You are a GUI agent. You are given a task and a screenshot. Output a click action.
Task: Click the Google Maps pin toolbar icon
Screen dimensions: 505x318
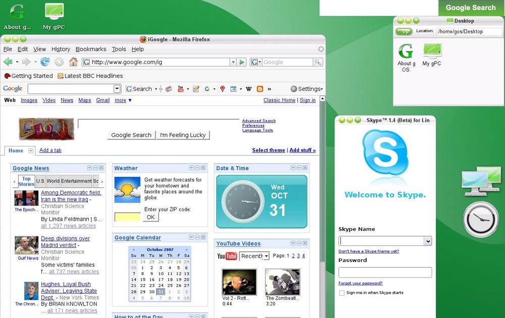pyautogui.click(x=222, y=89)
